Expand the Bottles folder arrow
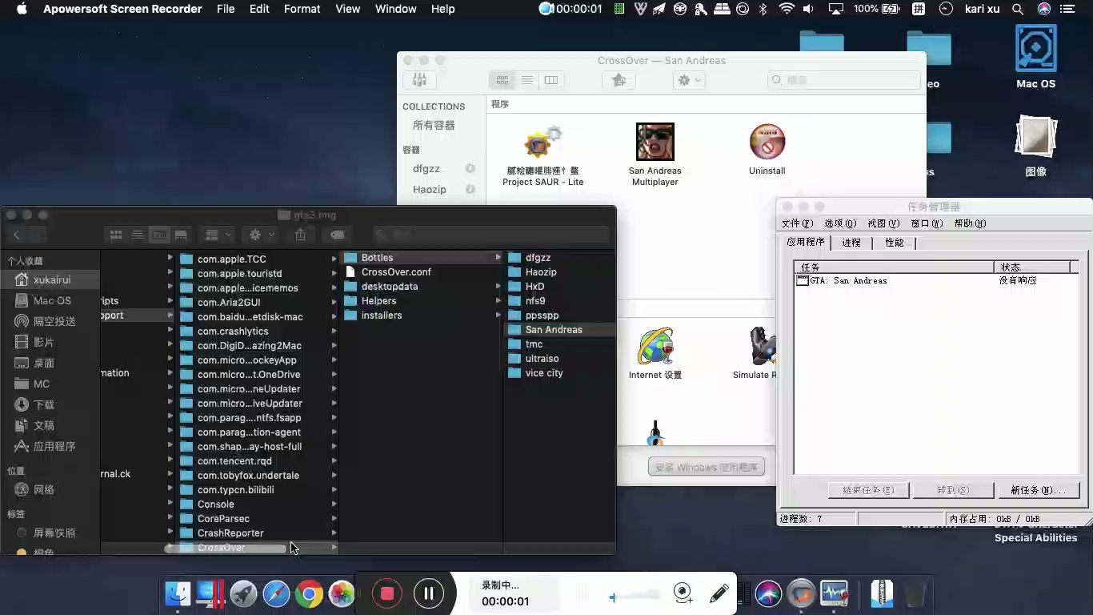Screen dimensions: 1093x615 (x=498, y=258)
